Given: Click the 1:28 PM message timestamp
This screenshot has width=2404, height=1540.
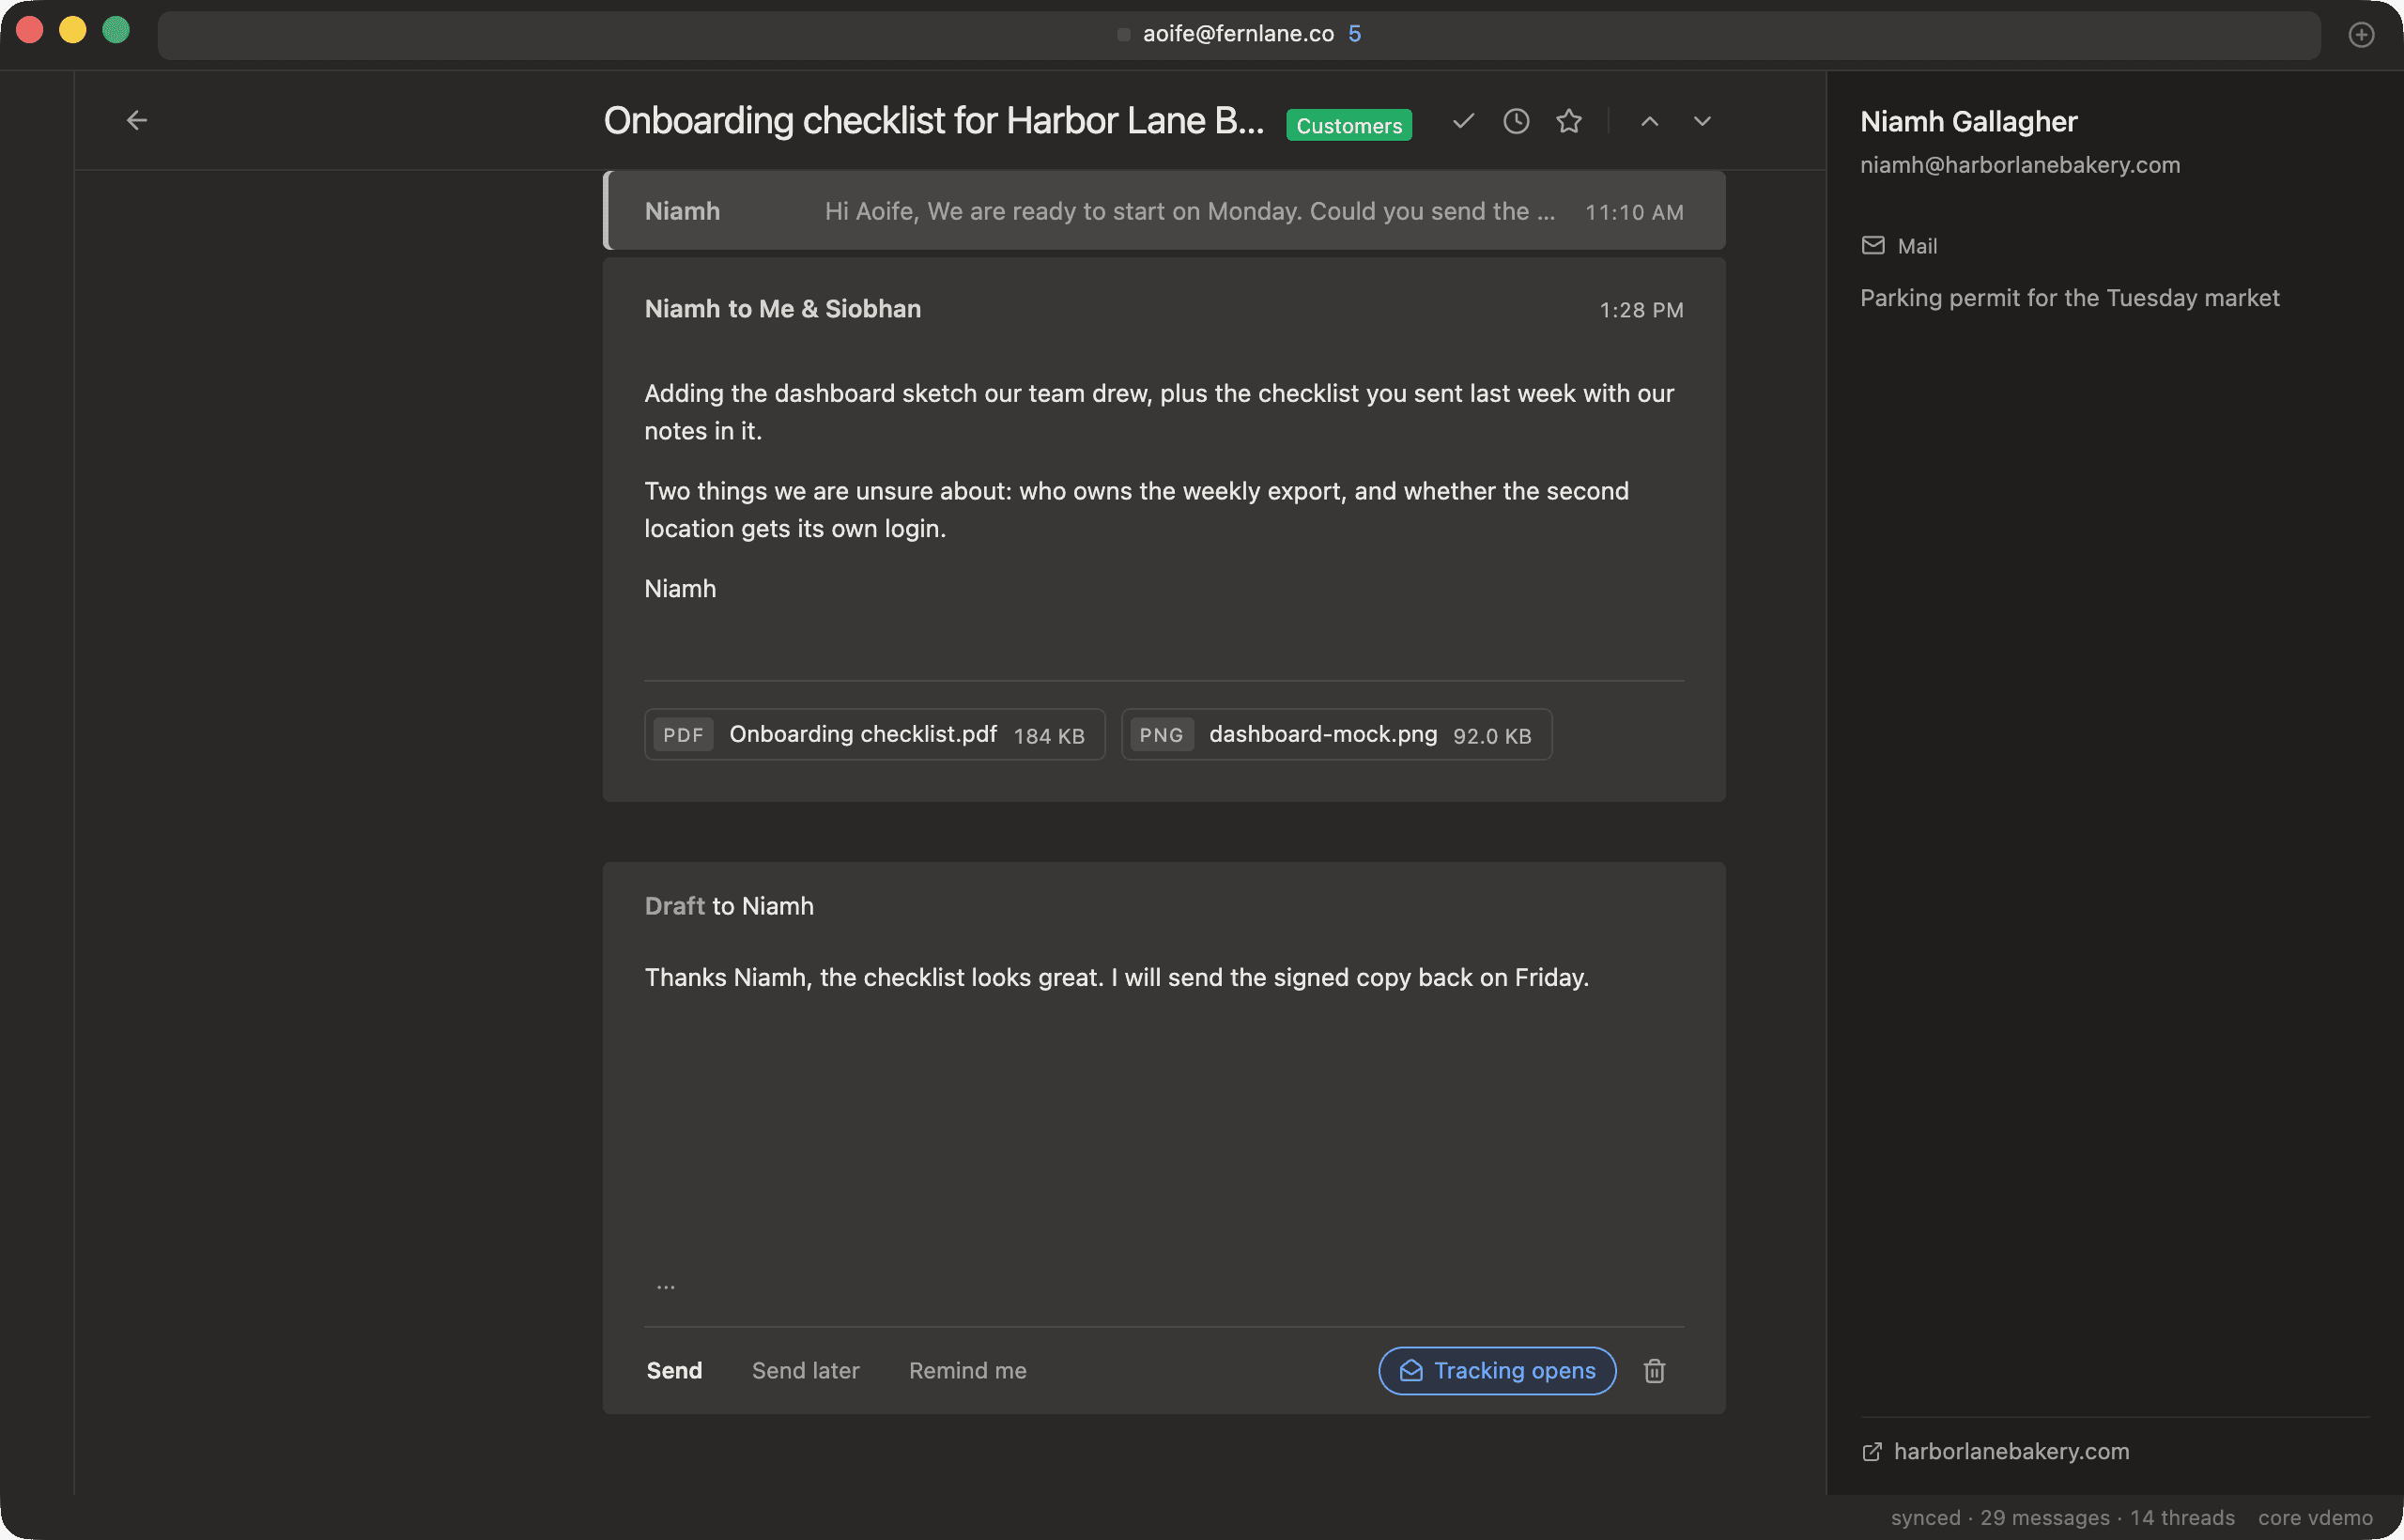Looking at the screenshot, I should tap(1641, 310).
